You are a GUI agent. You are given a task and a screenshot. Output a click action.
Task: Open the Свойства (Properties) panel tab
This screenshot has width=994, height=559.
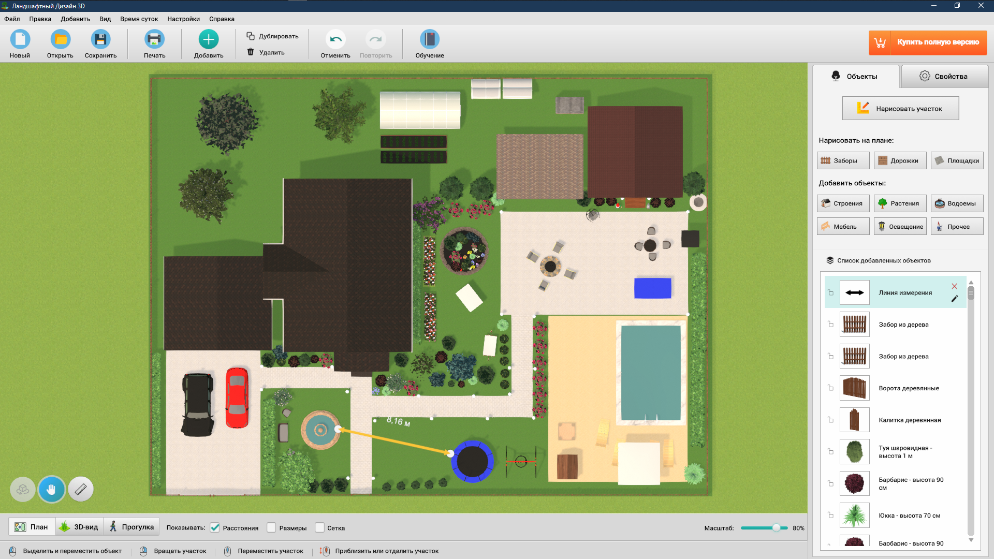pos(944,76)
